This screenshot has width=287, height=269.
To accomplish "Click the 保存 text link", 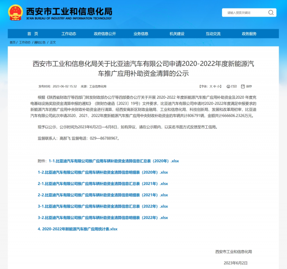I will click(249, 87).
